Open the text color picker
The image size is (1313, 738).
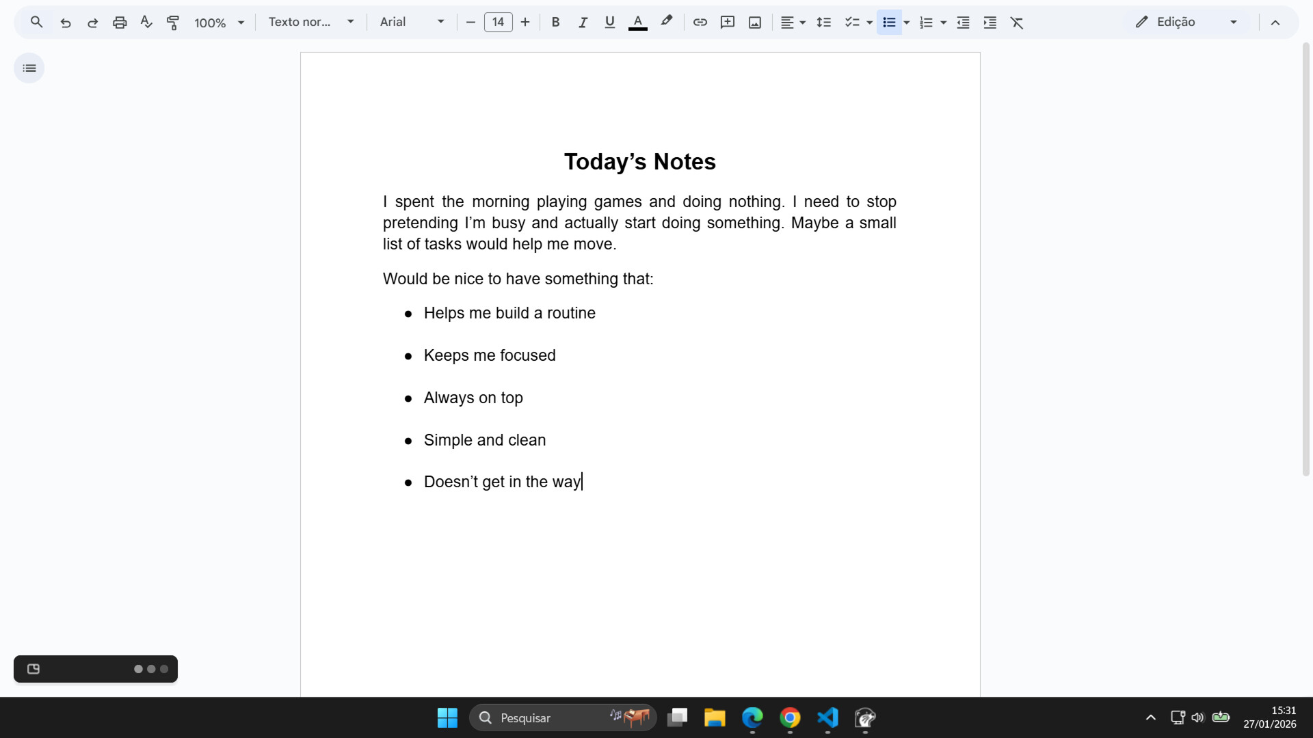tap(637, 22)
